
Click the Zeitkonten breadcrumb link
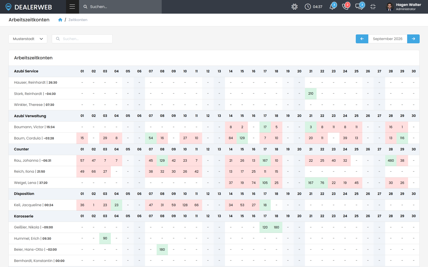[78, 20]
